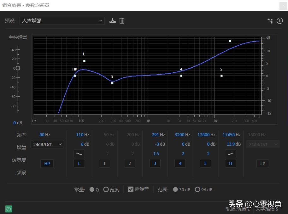
Task: Disable EQ band 4
Action: (x=180, y=163)
